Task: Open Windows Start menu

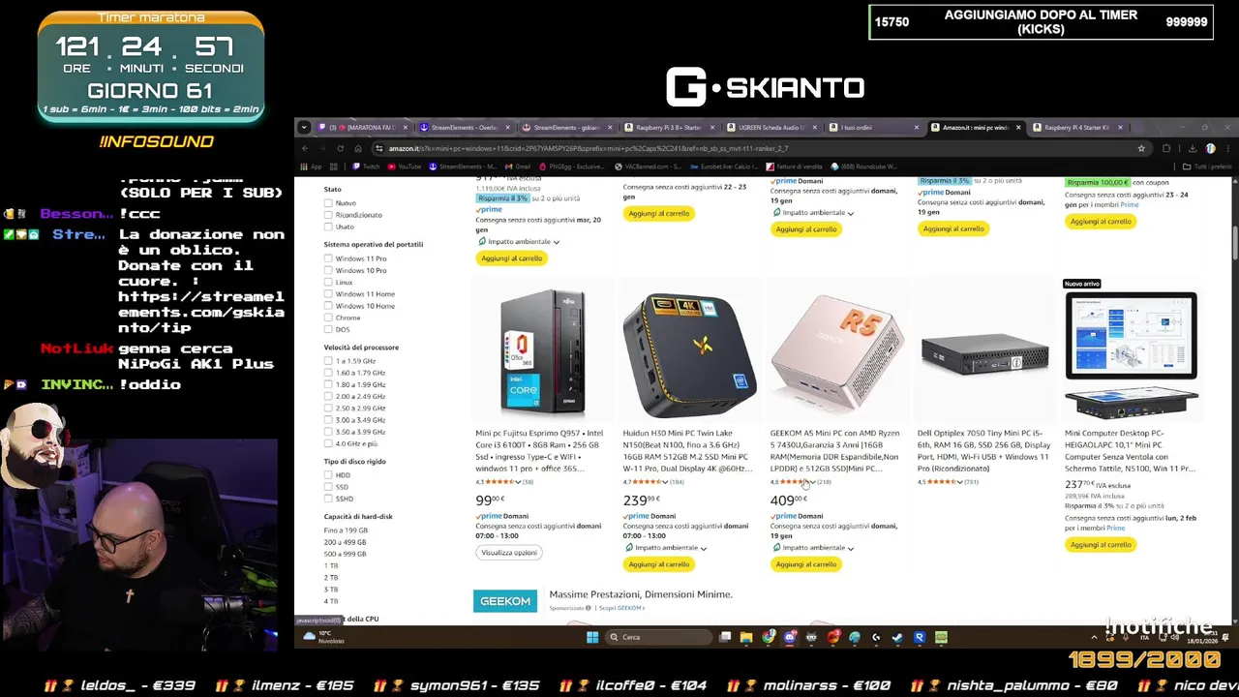Action: (x=592, y=637)
